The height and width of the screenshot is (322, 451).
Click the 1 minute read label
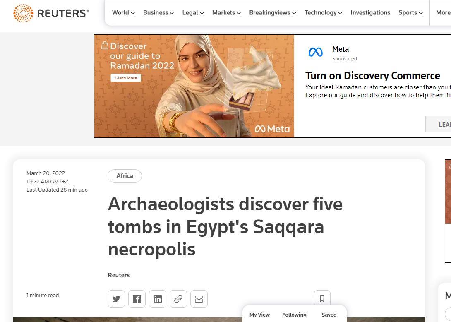[x=43, y=295]
